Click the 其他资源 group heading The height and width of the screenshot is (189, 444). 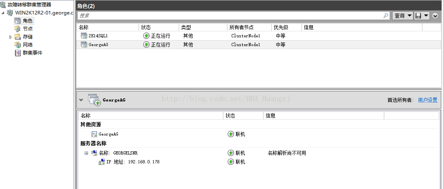(90, 124)
